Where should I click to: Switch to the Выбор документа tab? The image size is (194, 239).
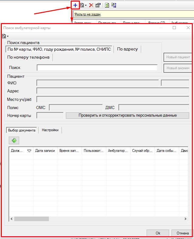pos(22,130)
